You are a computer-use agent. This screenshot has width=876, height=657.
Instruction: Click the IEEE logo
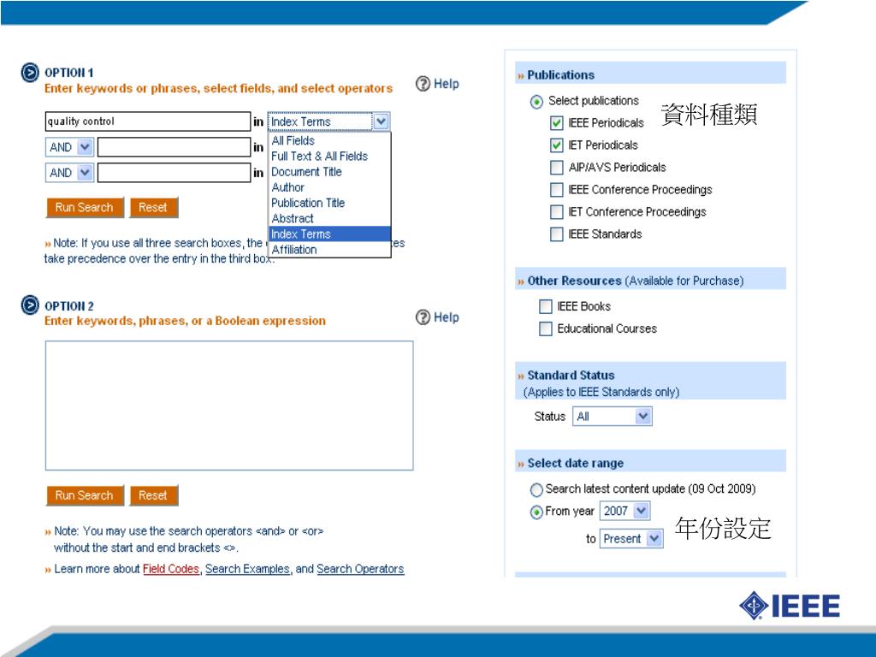[790, 606]
